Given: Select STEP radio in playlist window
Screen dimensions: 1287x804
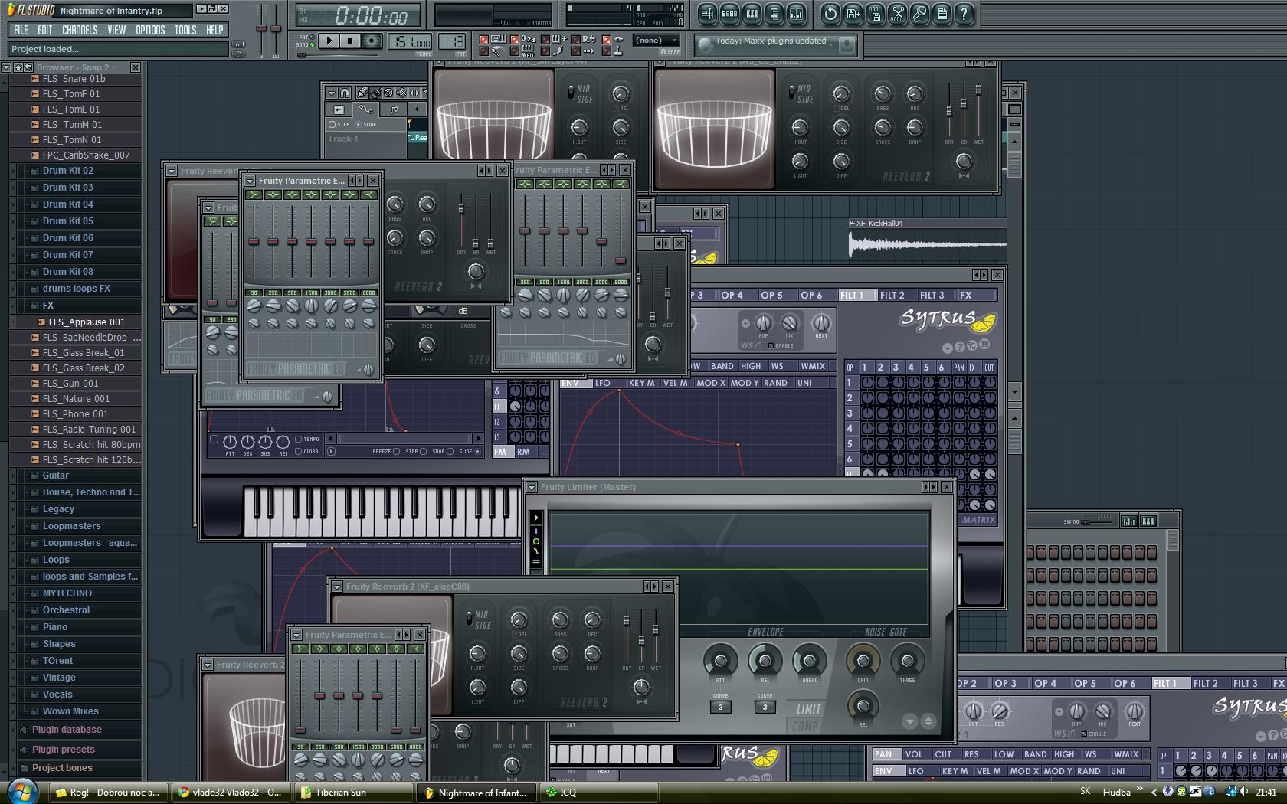Looking at the screenshot, I should tap(332, 124).
